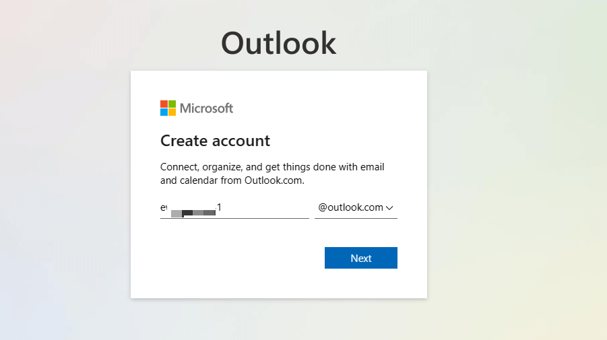Screen dimensions: 607x340
Task: Click the blue square in Microsoft logo
Action: [164, 112]
